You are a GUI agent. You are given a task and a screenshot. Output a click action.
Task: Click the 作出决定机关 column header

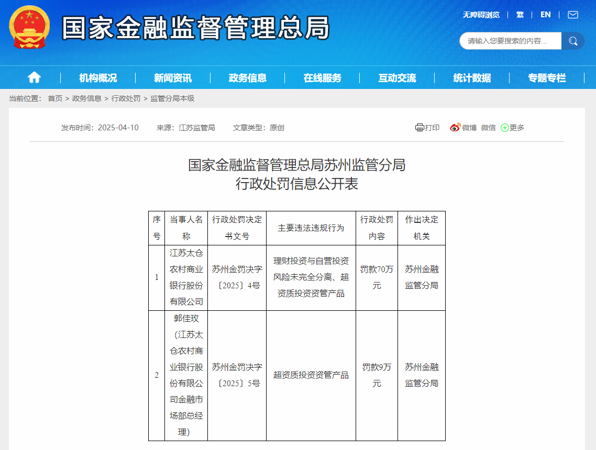coord(422,228)
